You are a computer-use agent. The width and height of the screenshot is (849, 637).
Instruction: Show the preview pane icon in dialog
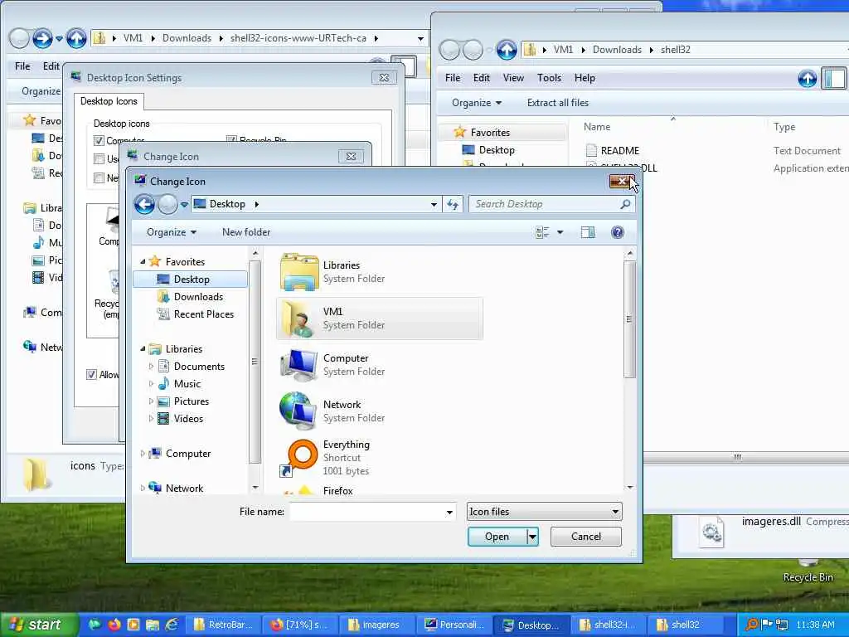point(588,232)
